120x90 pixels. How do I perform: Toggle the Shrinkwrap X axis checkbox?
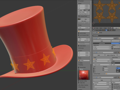[x=94, y=68]
